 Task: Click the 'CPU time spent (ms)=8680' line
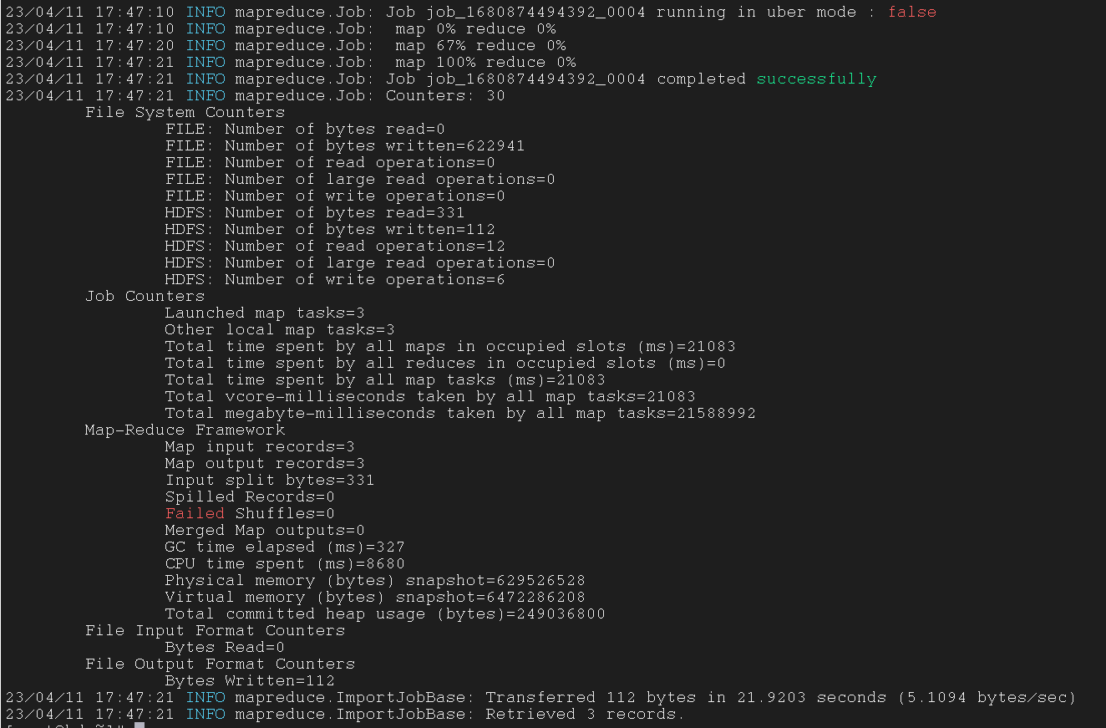pos(285,564)
